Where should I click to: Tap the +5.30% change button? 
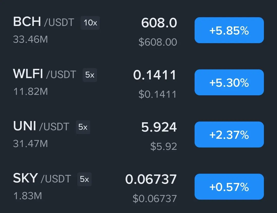[x=229, y=82]
